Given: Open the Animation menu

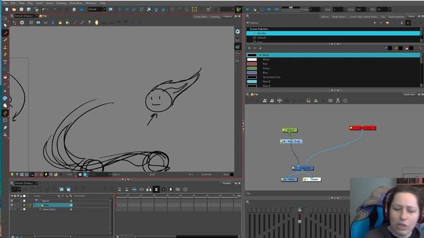Looking at the screenshot, I should pos(76,3).
